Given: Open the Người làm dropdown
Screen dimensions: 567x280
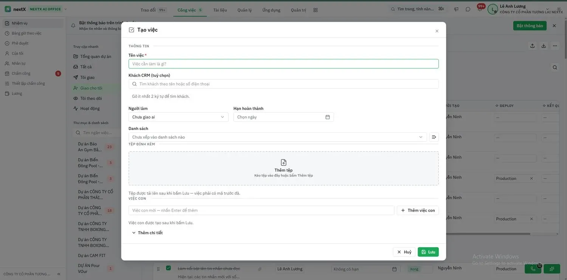Looking at the screenshot, I should (178, 117).
